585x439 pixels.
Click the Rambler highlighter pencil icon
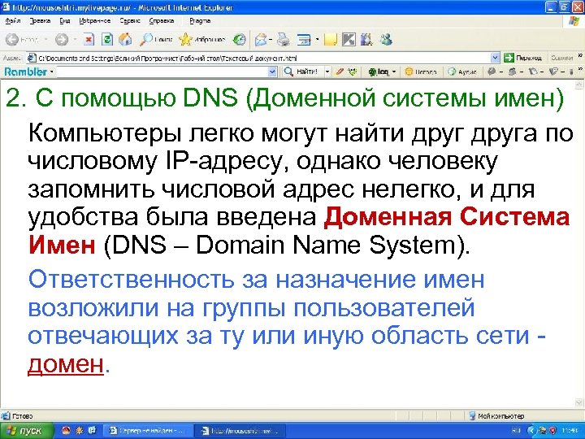[x=339, y=72]
